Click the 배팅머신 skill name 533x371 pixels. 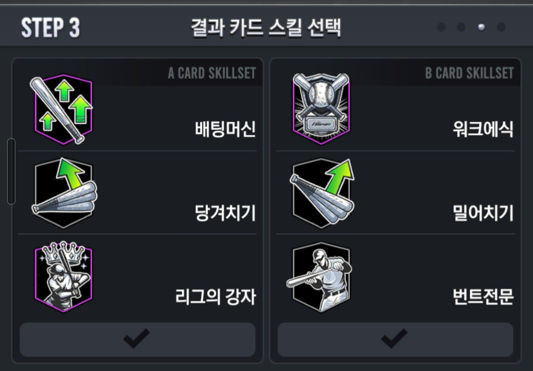[225, 129]
